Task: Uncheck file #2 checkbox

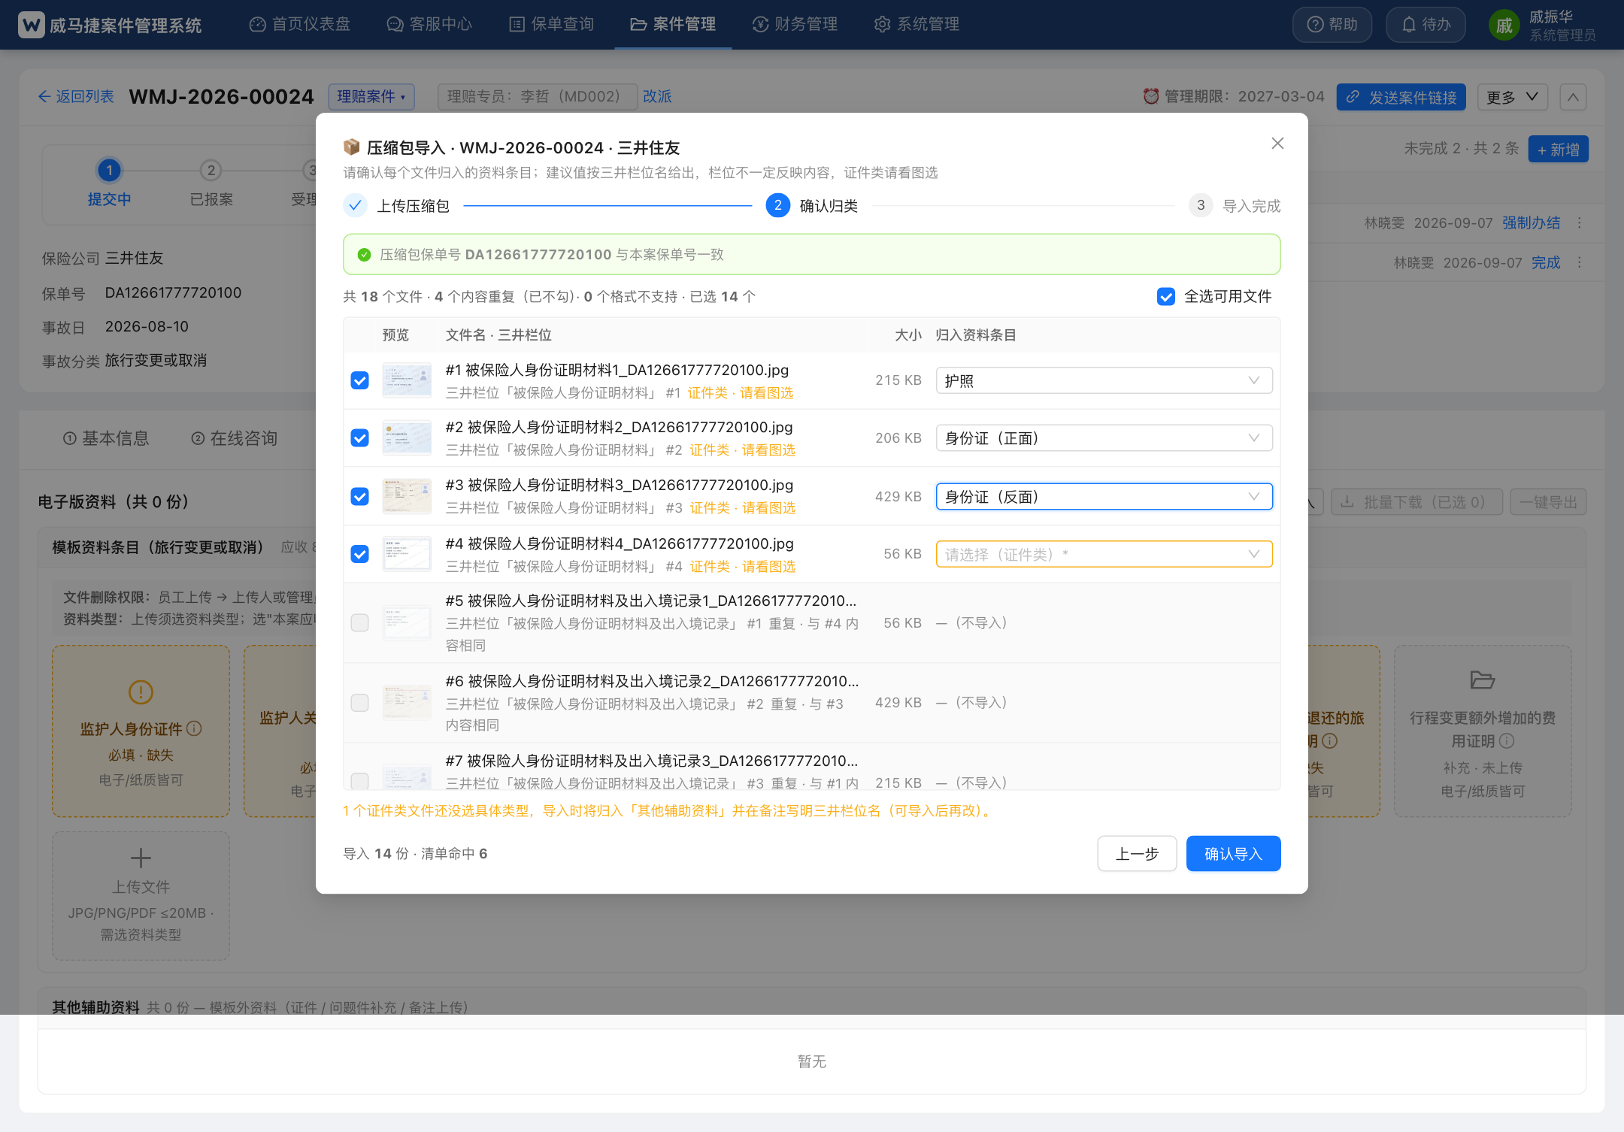Action: [x=360, y=438]
